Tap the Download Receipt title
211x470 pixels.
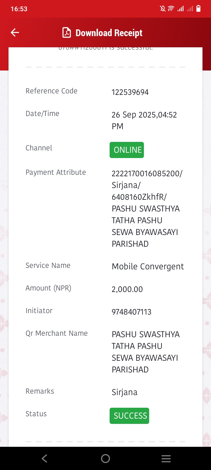pyautogui.click(x=109, y=33)
